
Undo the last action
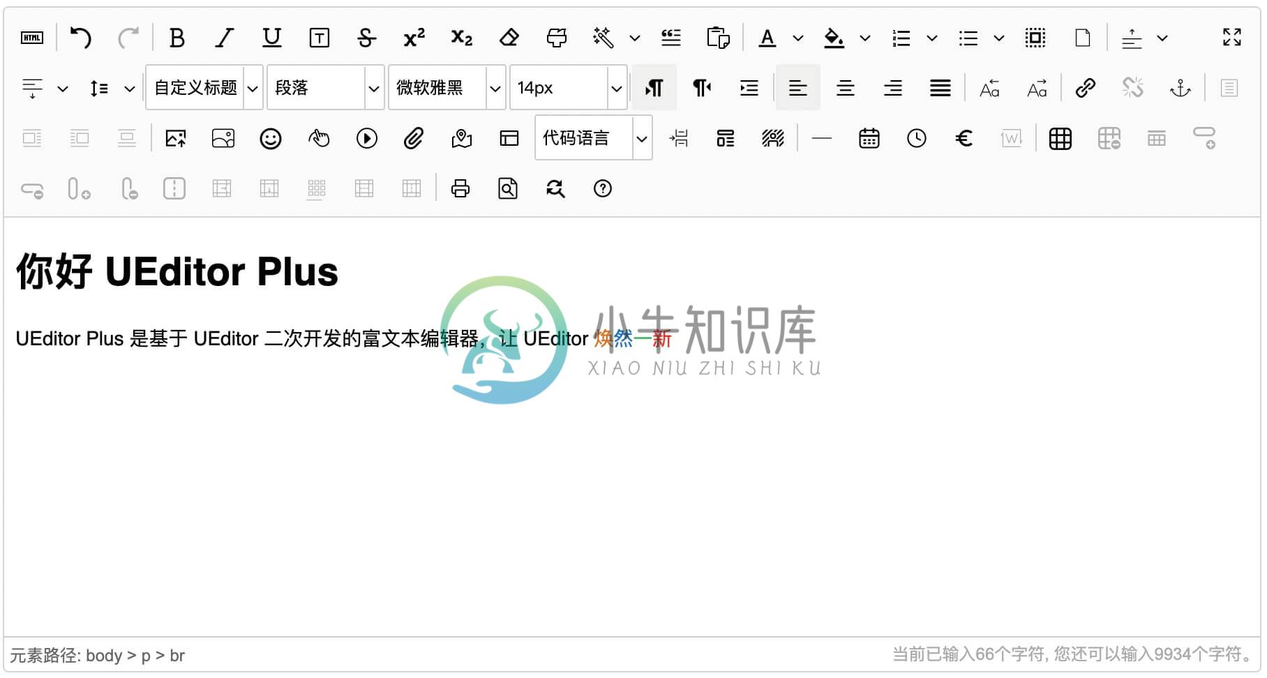point(81,38)
